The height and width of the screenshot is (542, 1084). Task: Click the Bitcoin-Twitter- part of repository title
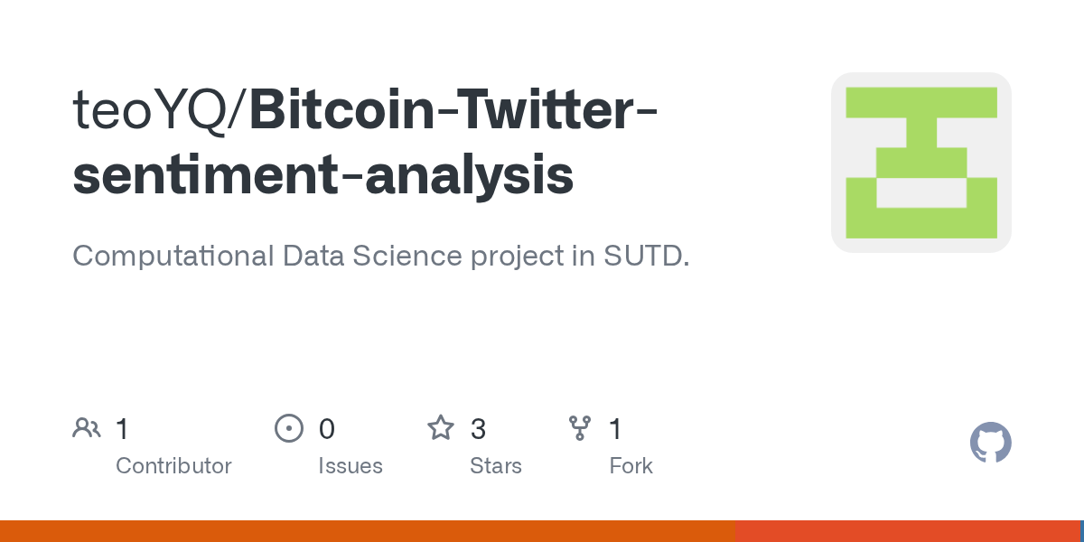tap(453, 110)
